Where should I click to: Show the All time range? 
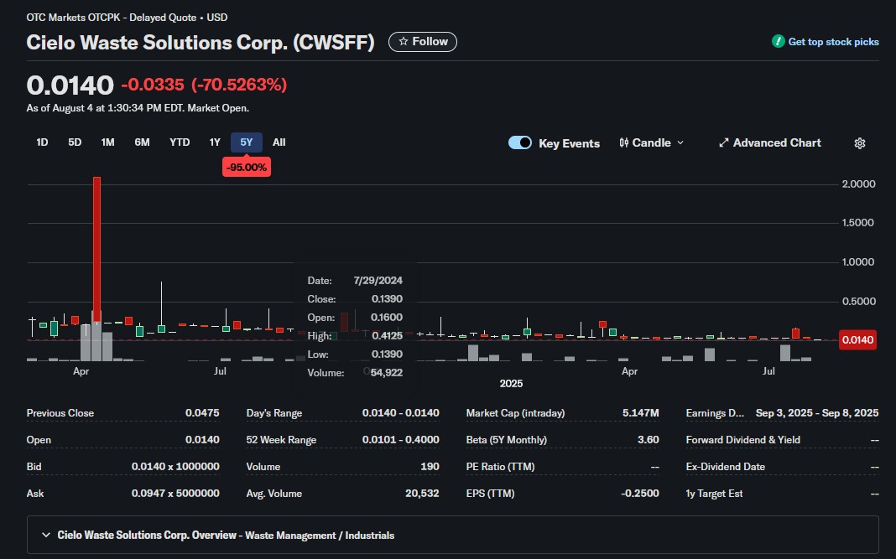[x=279, y=142]
